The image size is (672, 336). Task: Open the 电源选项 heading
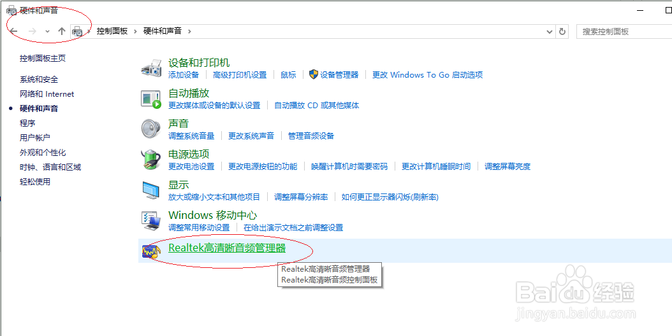click(189, 154)
